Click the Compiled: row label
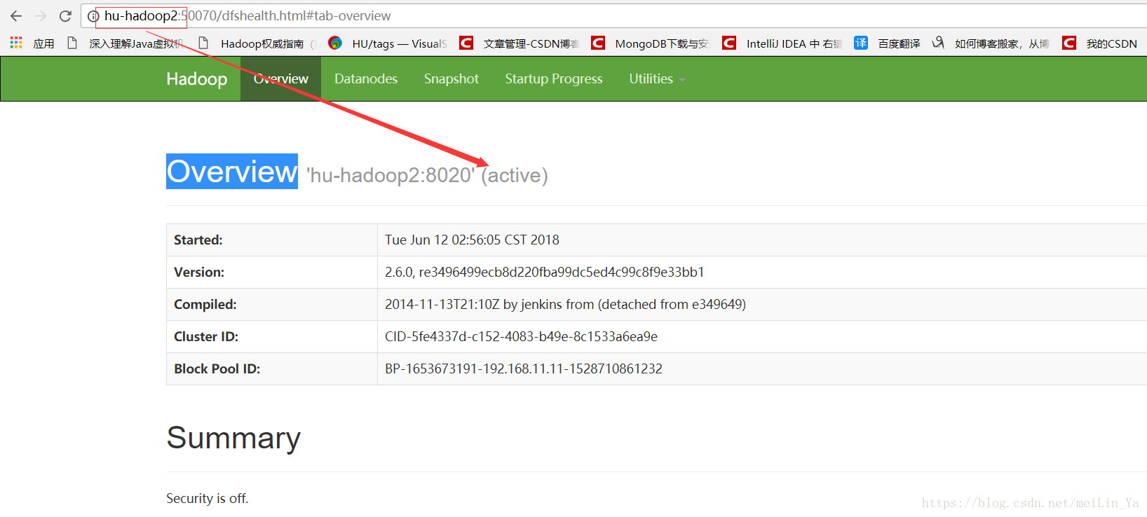The width and height of the screenshot is (1147, 517). point(205,305)
